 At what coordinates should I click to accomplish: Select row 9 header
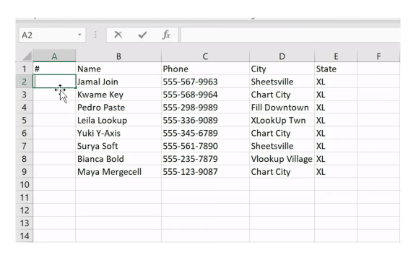tap(24, 172)
